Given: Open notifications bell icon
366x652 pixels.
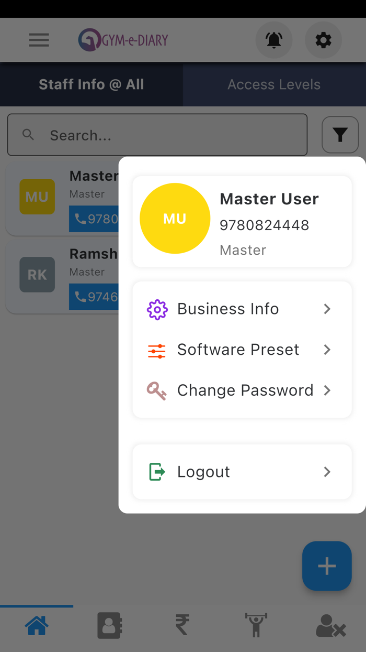Looking at the screenshot, I should [273, 40].
